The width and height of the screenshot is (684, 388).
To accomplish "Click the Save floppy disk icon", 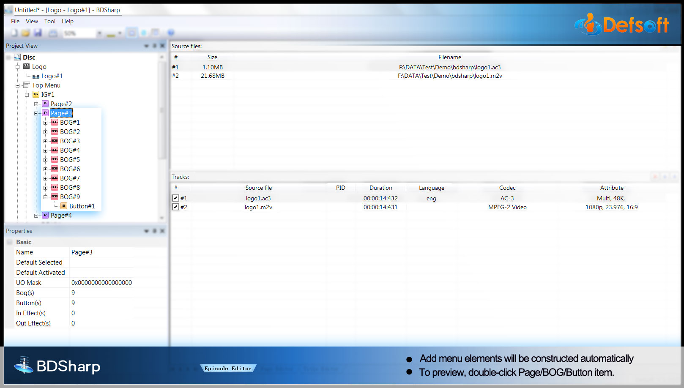I will click(38, 33).
